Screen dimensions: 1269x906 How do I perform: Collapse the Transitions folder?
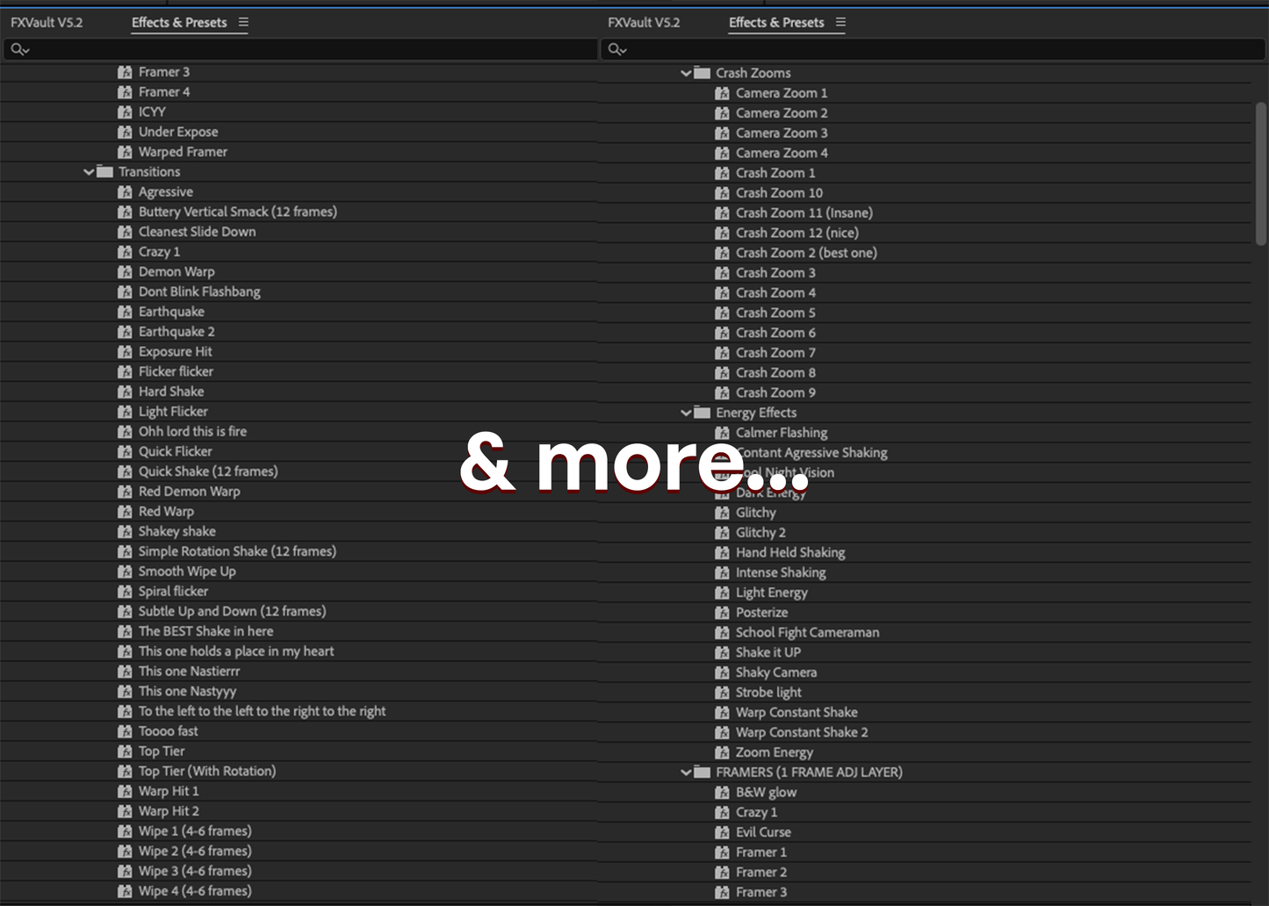point(89,172)
